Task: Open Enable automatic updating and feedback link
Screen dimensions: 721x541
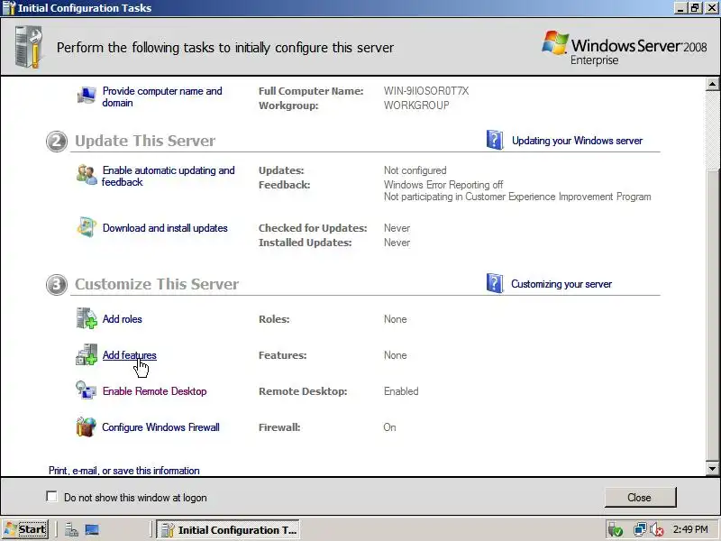Action: 169,176
